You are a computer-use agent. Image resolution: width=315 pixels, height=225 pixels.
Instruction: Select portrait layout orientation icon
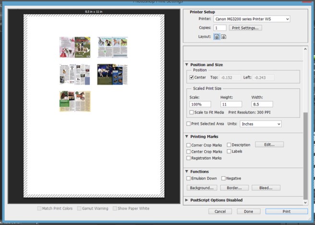pos(217,36)
